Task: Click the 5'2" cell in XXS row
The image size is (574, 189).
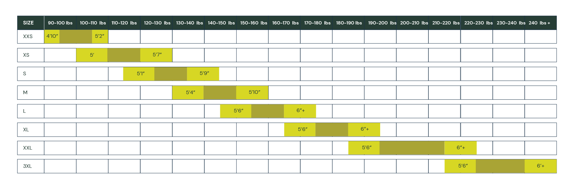Action: click(100, 36)
